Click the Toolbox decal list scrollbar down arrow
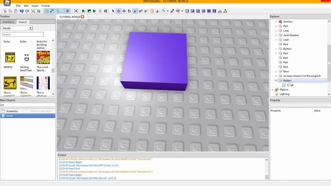This screenshot has height=186, width=331. point(53,94)
